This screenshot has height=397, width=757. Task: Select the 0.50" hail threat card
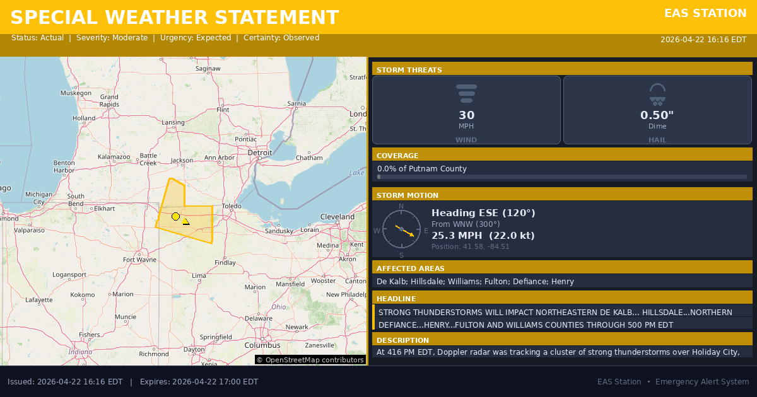pos(657,110)
